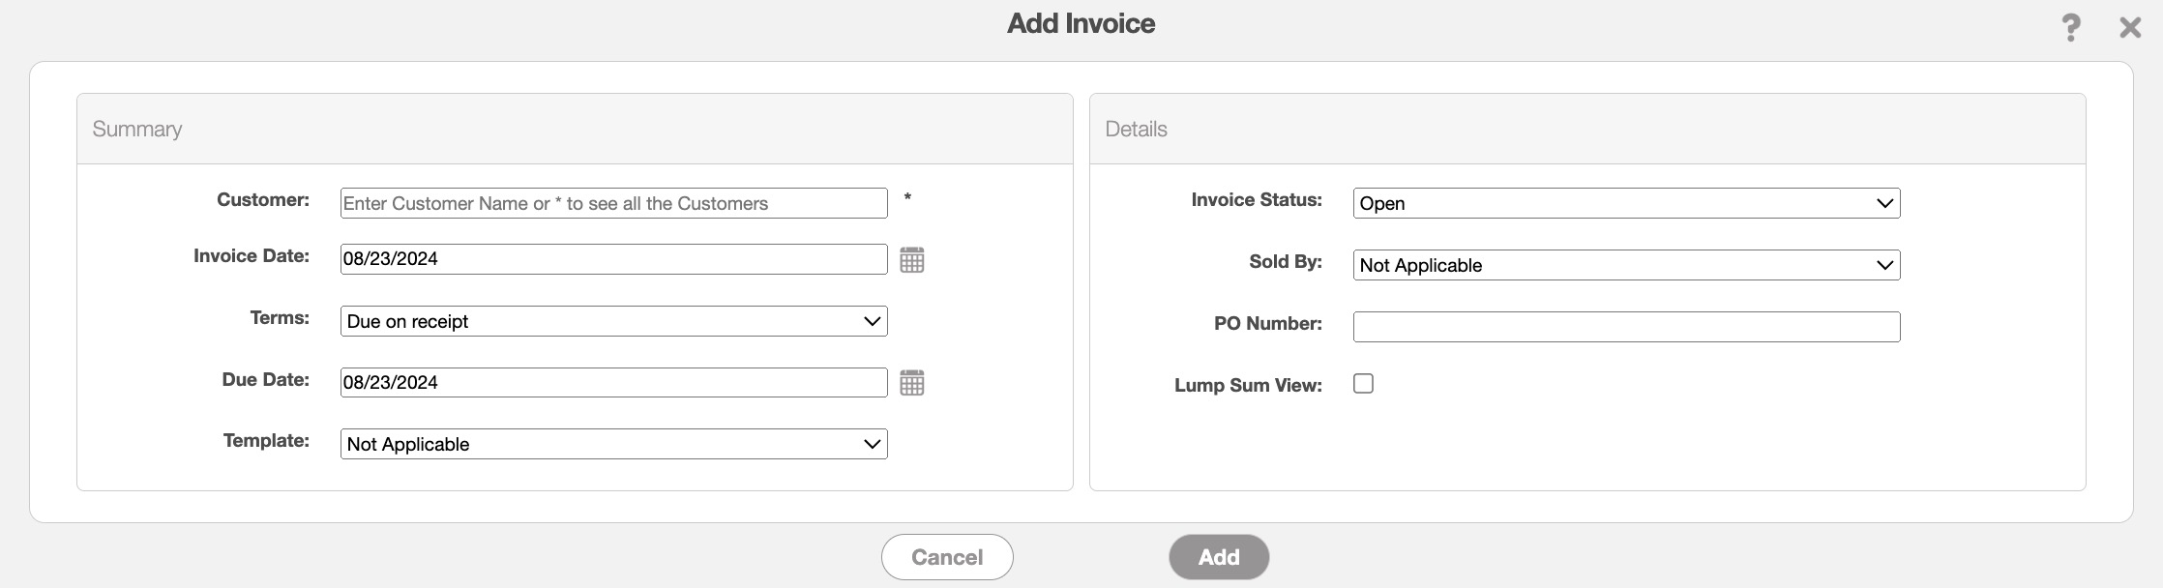Image resolution: width=2163 pixels, height=588 pixels.
Task: Expand the Invoice Status dropdown
Action: 1625,203
